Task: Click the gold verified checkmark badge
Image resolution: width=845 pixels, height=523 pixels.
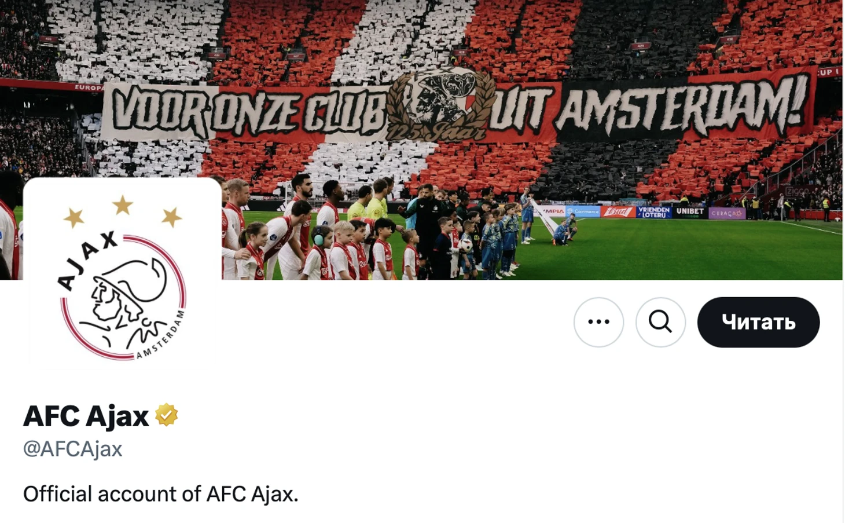Action: pyautogui.click(x=166, y=415)
